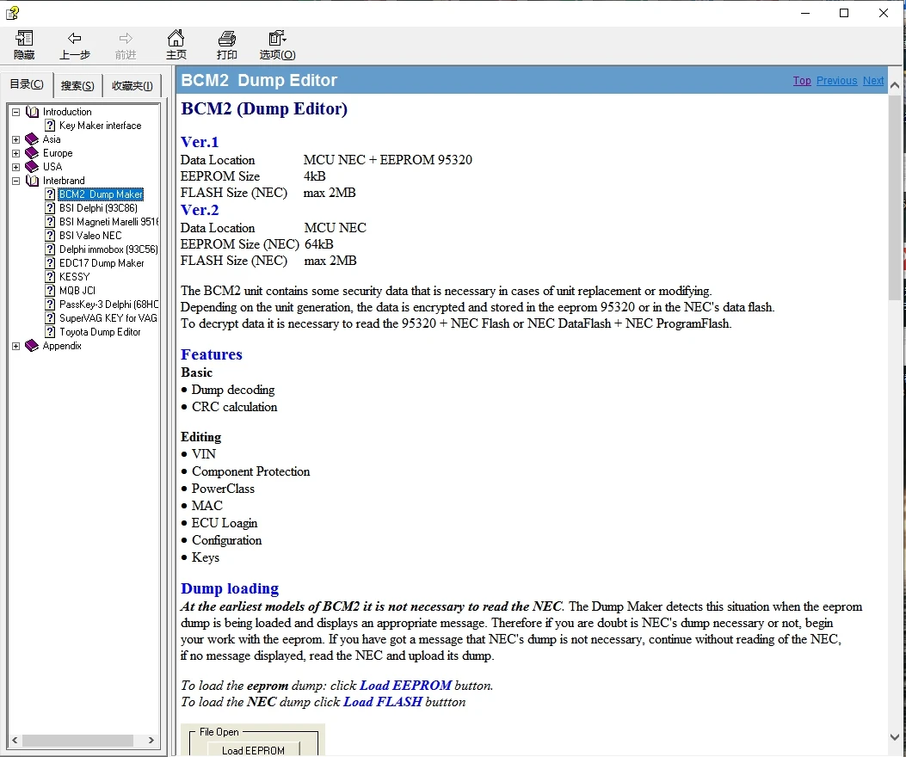Click the tree horizontal scrollbar thumb

tap(78, 741)
